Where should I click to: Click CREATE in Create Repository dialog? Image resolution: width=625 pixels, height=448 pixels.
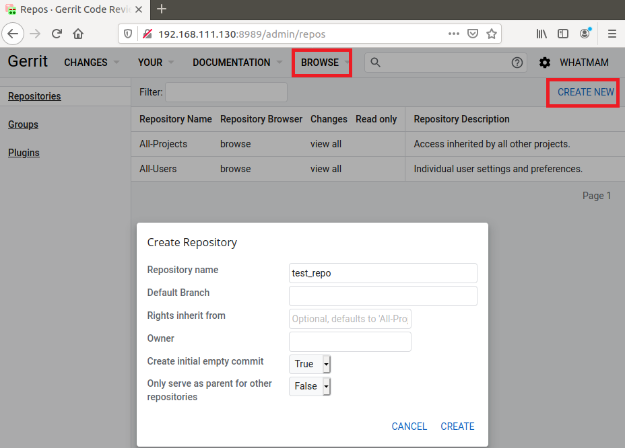point(457,426)
